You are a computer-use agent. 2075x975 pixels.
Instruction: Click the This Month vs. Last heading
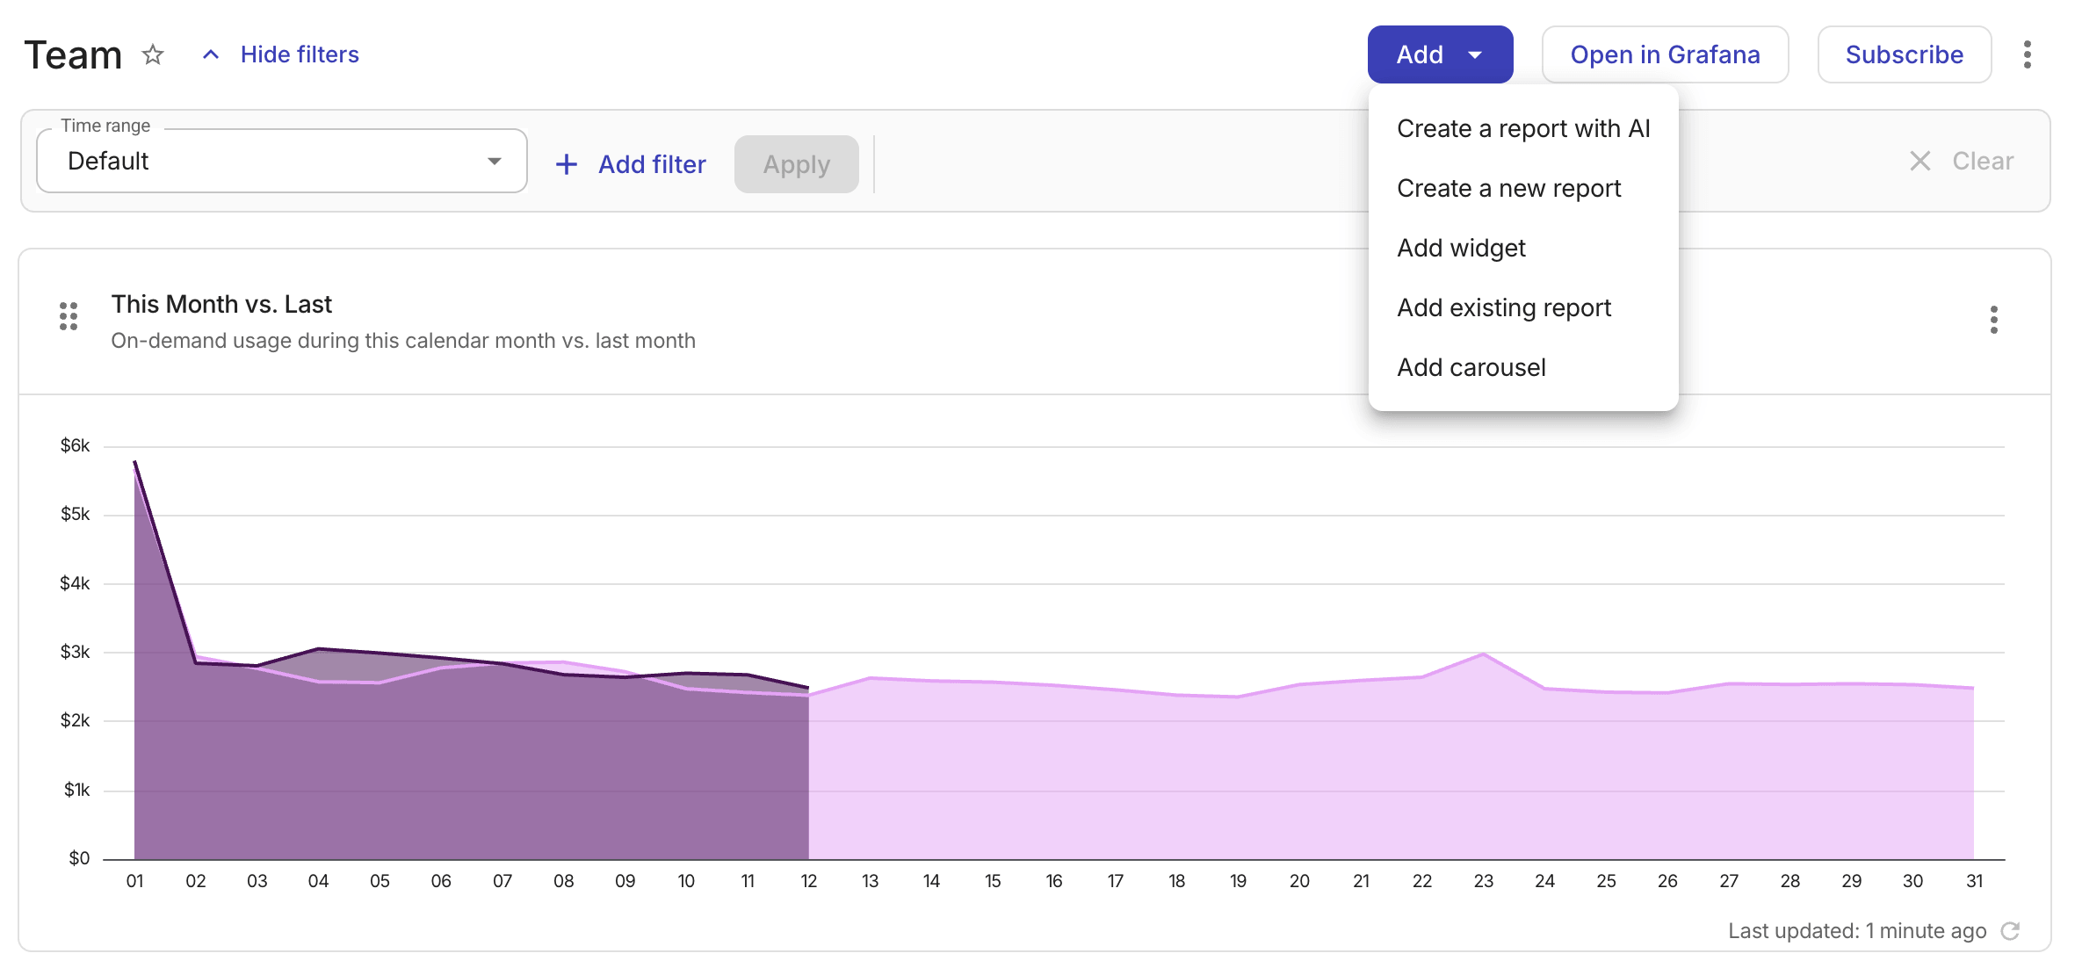(x=221, y=304)
